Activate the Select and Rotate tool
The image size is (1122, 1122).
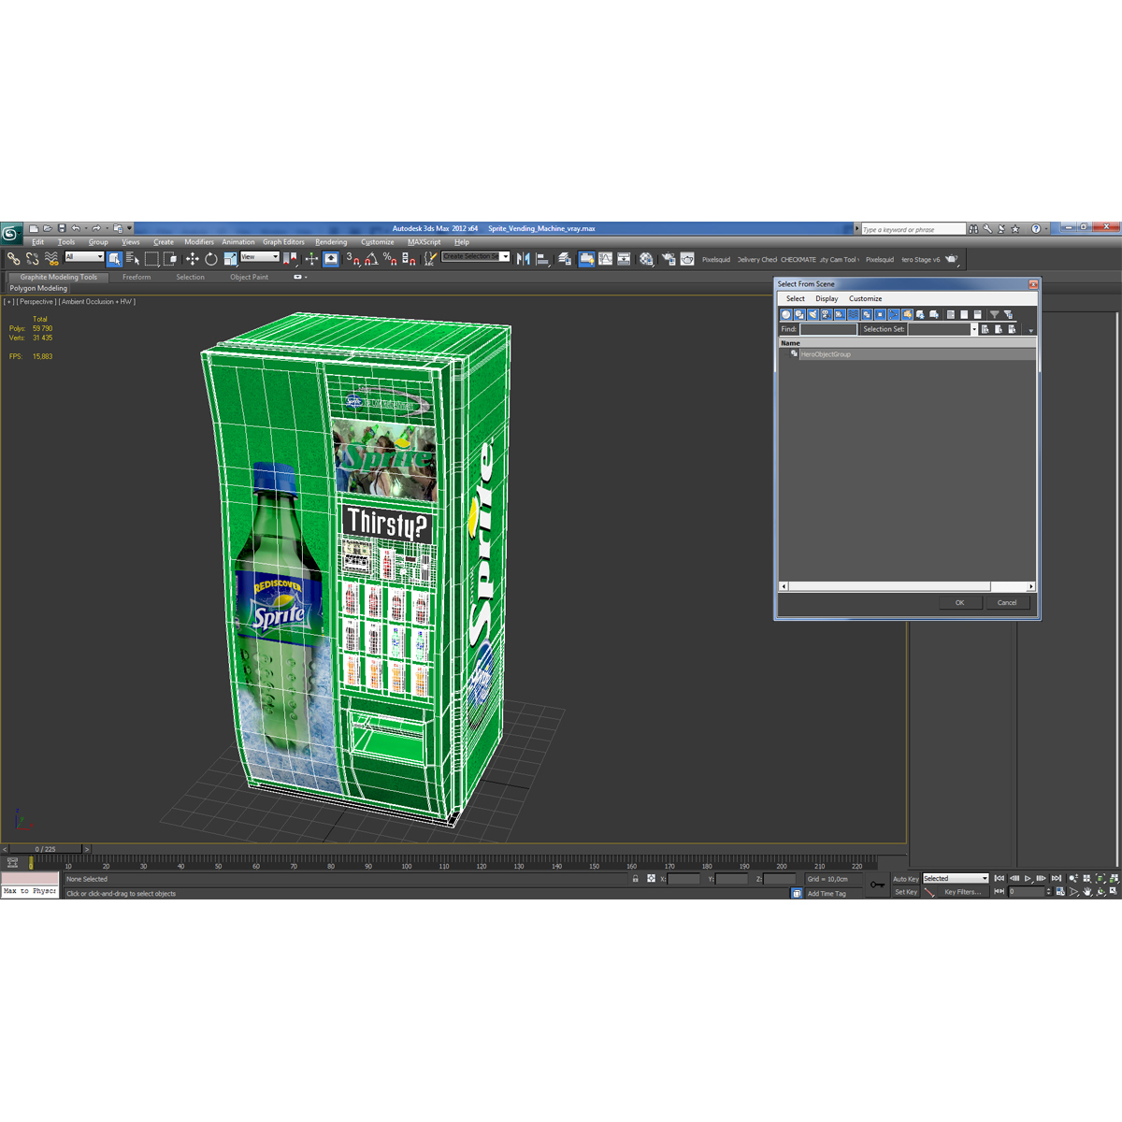pyautogui.click(x=210, y=258)
